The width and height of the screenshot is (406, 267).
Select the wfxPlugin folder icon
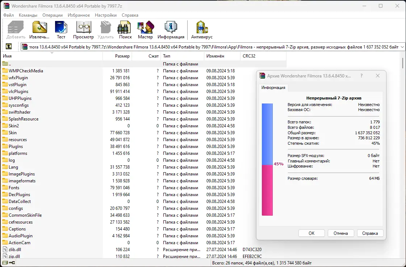[x=5, y=78]
